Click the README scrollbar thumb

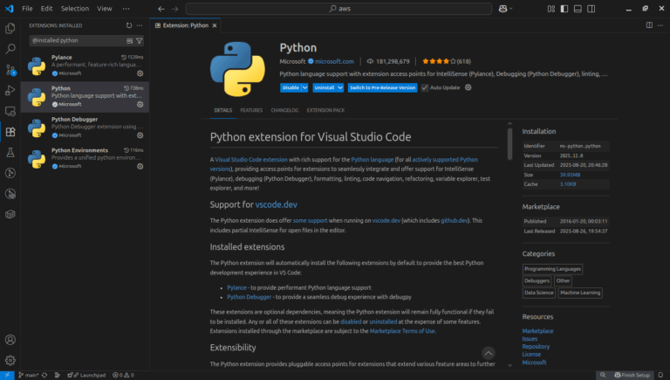[509, 144]
